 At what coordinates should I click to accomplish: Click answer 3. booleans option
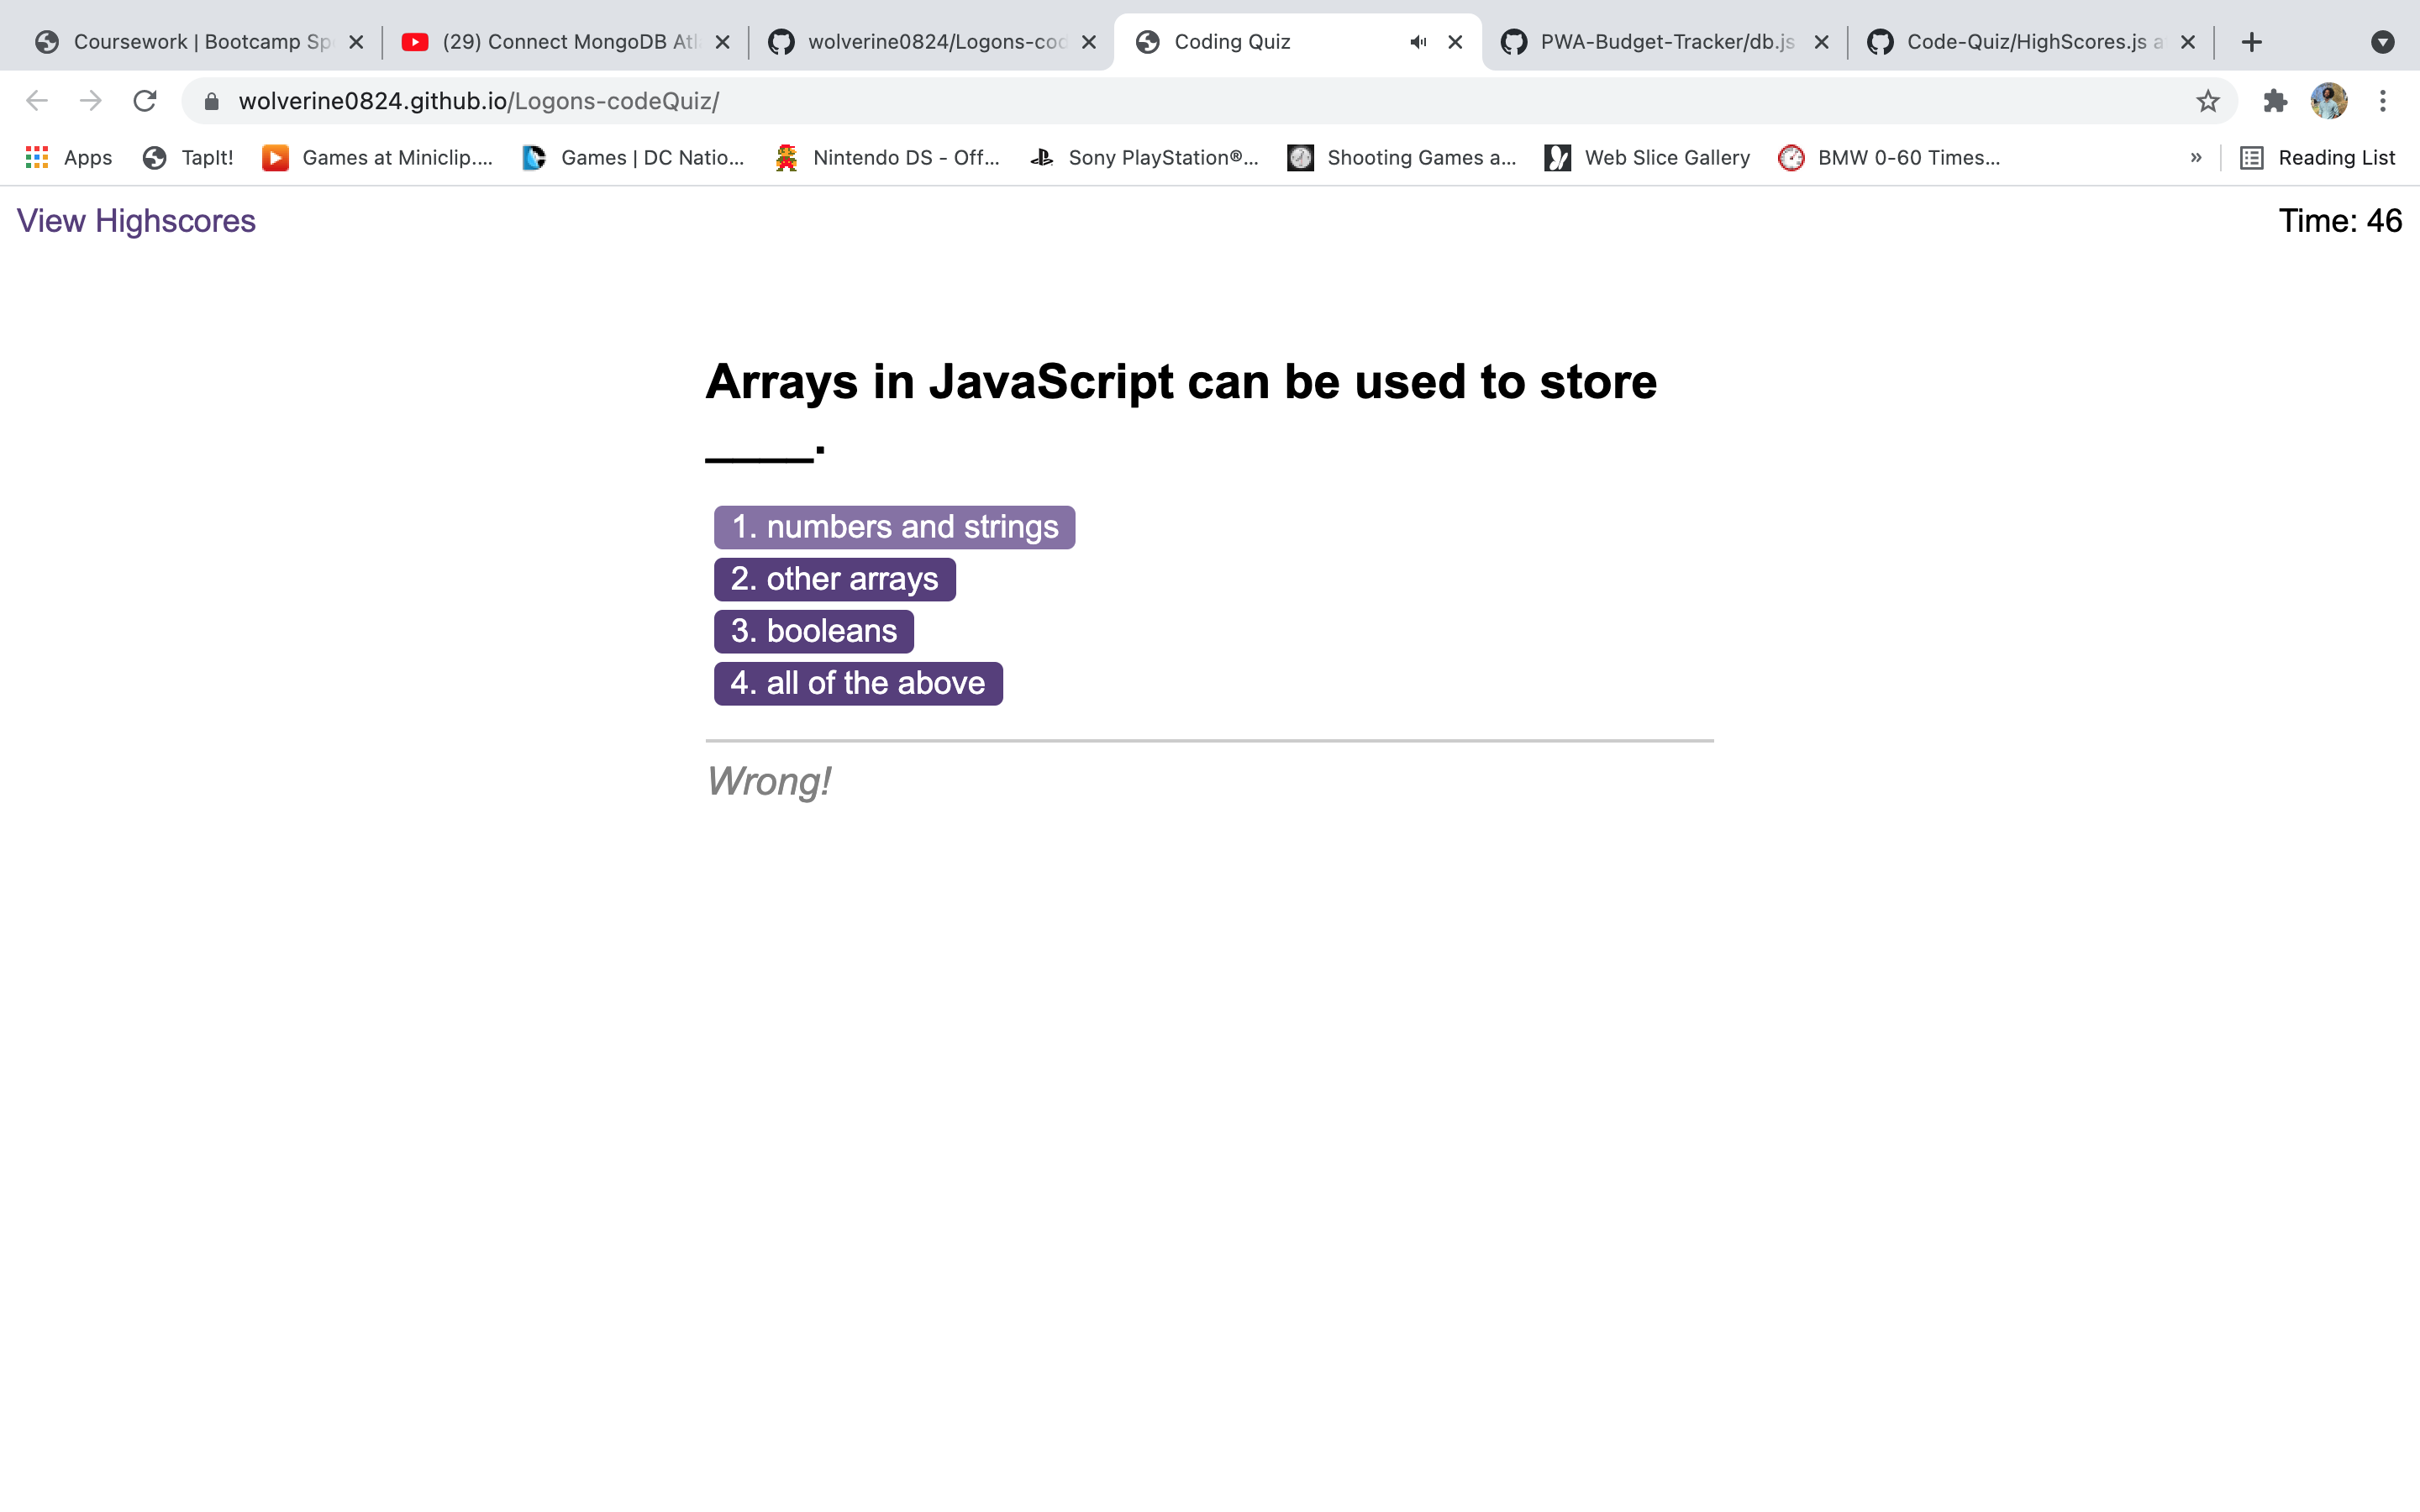coord(812,630)
